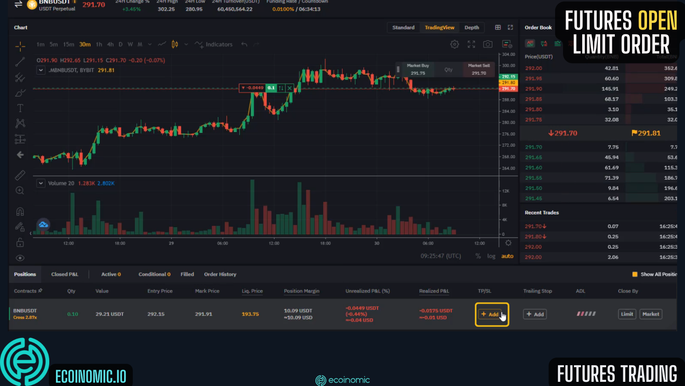This screenshot has height=386, width=685.
Task: Select the 1h time interval
Action: pos(99,44)
